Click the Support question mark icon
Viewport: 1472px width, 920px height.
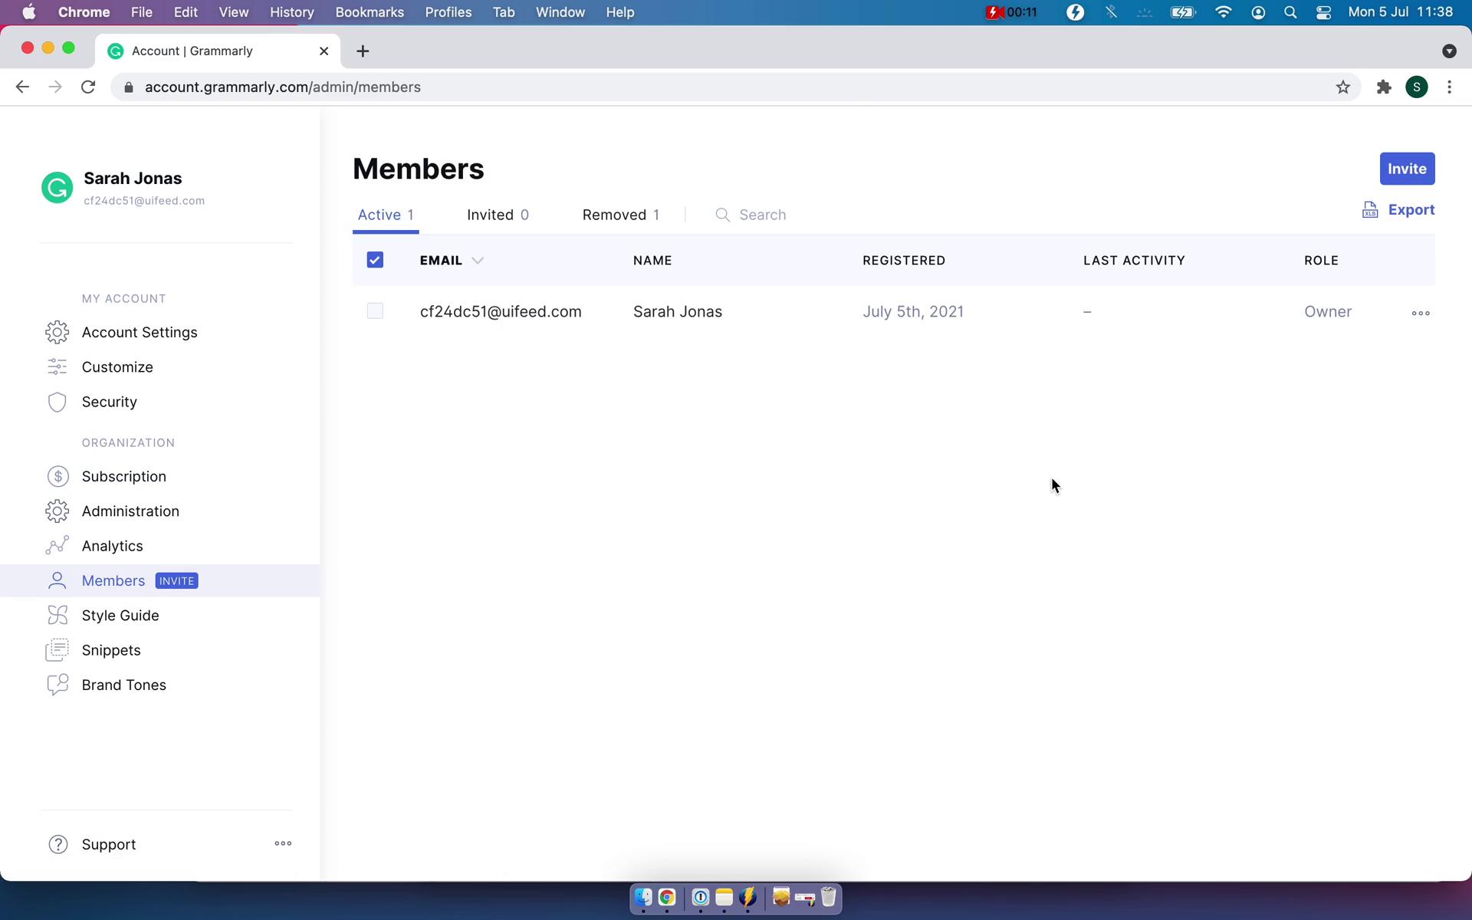point(58,844)
